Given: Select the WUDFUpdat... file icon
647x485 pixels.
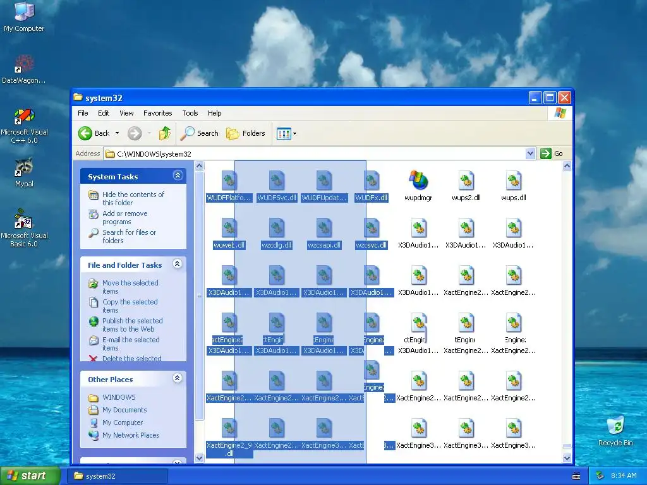Looking at the screenshot, I should coord(324,181).
